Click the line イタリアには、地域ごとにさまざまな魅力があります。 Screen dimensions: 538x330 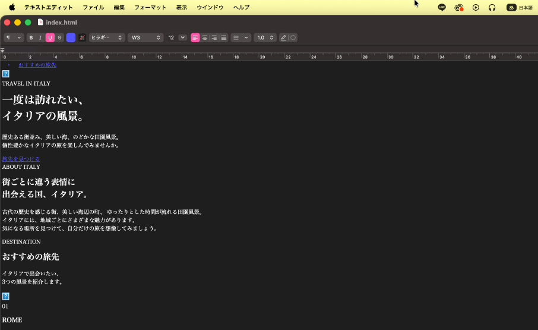coord(69,220)
